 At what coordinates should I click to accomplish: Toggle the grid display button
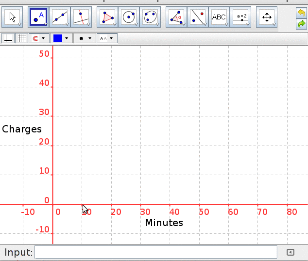coord(21,38)
